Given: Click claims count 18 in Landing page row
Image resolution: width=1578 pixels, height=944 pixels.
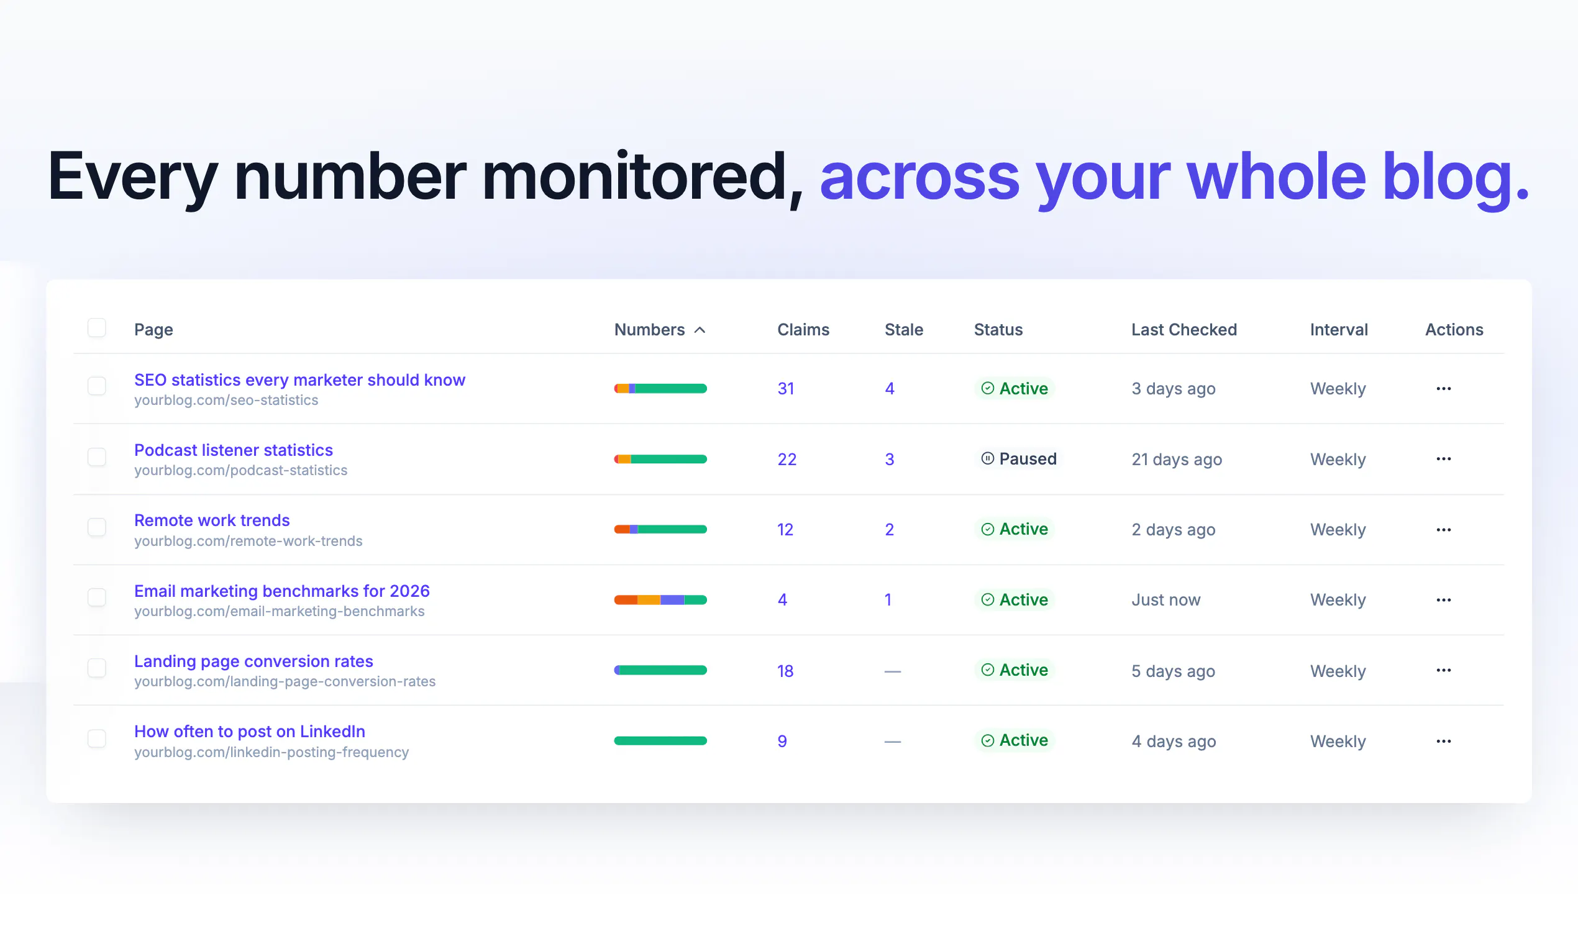Looking at the screenshot, I should pos(785,671).
